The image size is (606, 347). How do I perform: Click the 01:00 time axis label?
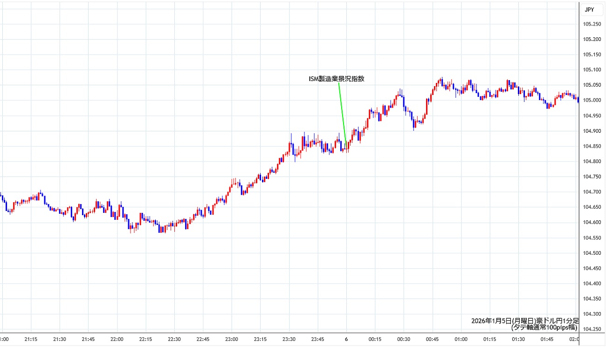point(461,340)
